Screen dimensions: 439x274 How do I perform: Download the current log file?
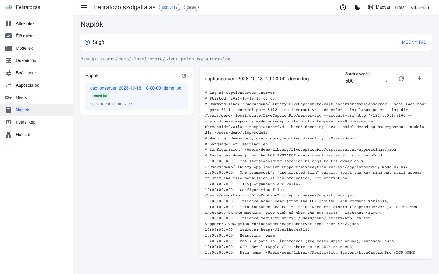click(x=419, y=79)
